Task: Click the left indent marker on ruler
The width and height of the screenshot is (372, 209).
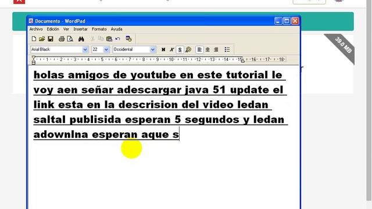Action: click(x=34, y=60)
